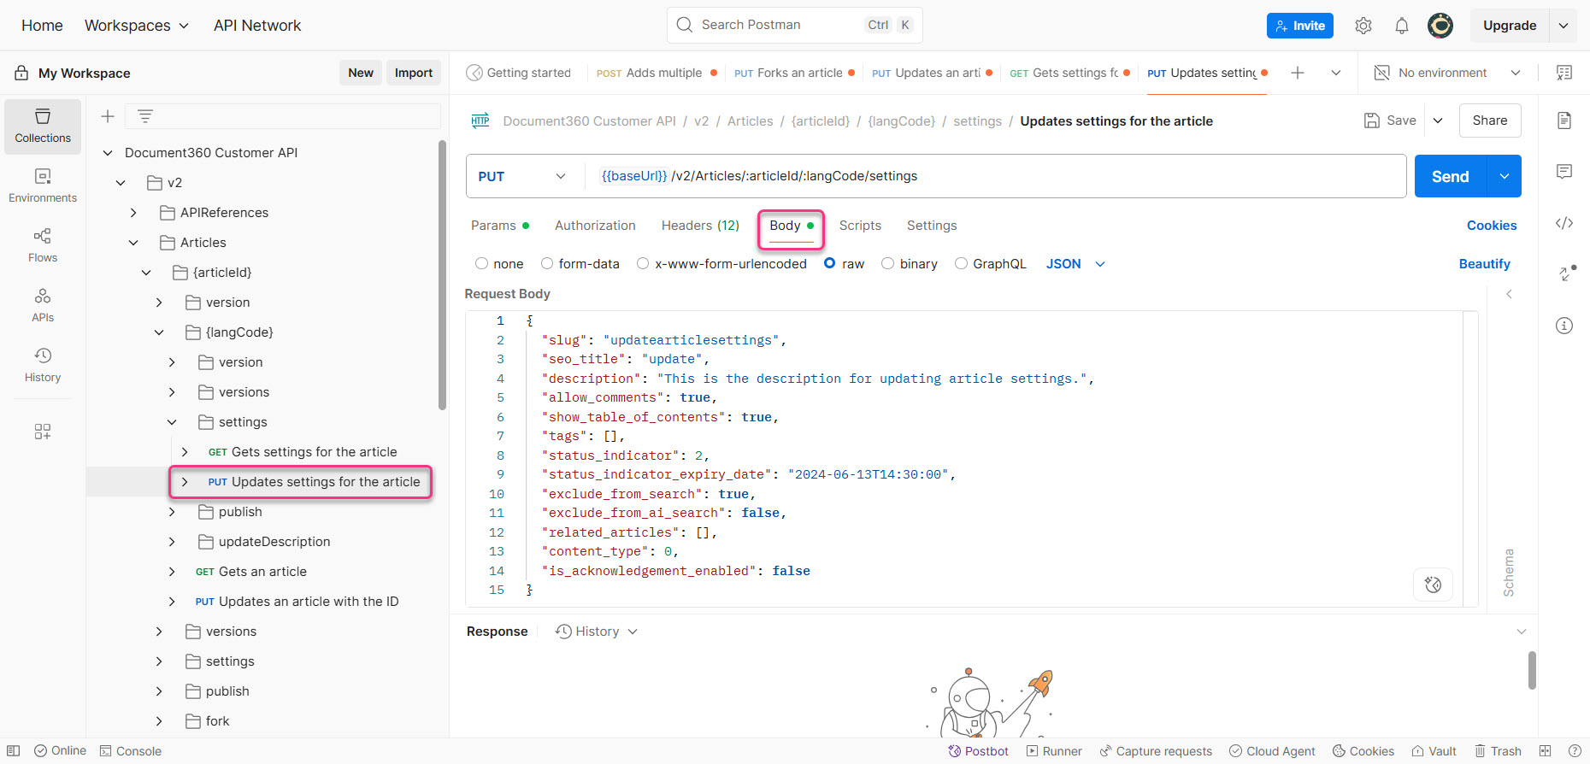Open the Save options dropdown arrow

point(1438,120)
